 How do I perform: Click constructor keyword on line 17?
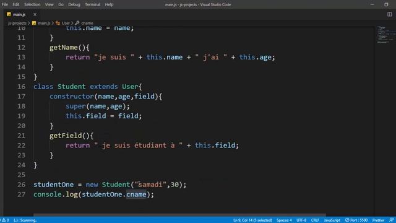point(72,97)
